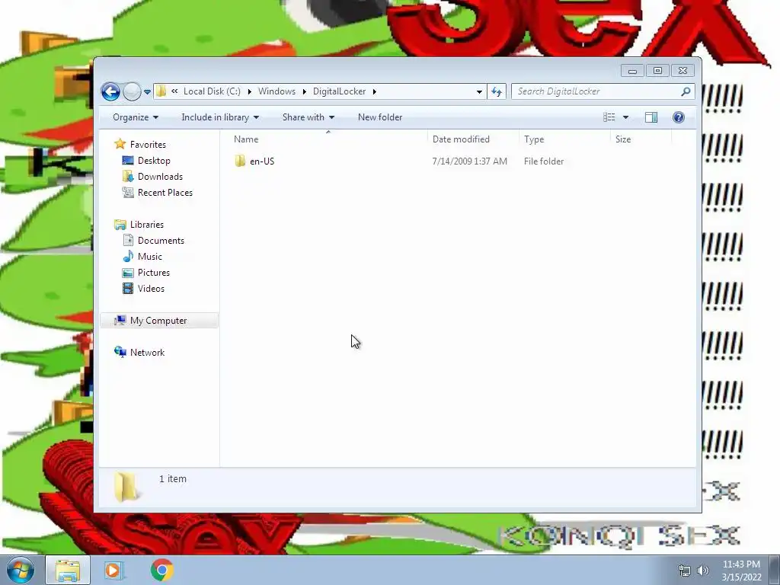This screenshot has width=780, height=585.
Task: Click File folder type cell
Action: (544, 161)
